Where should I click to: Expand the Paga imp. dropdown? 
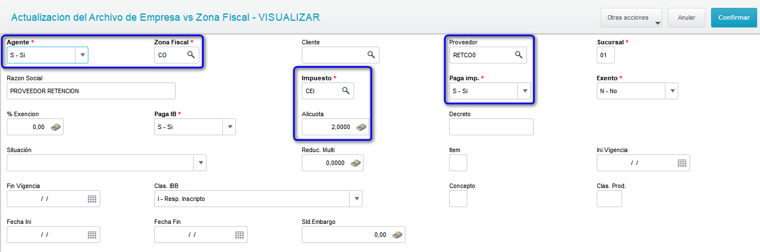(525, 91)
